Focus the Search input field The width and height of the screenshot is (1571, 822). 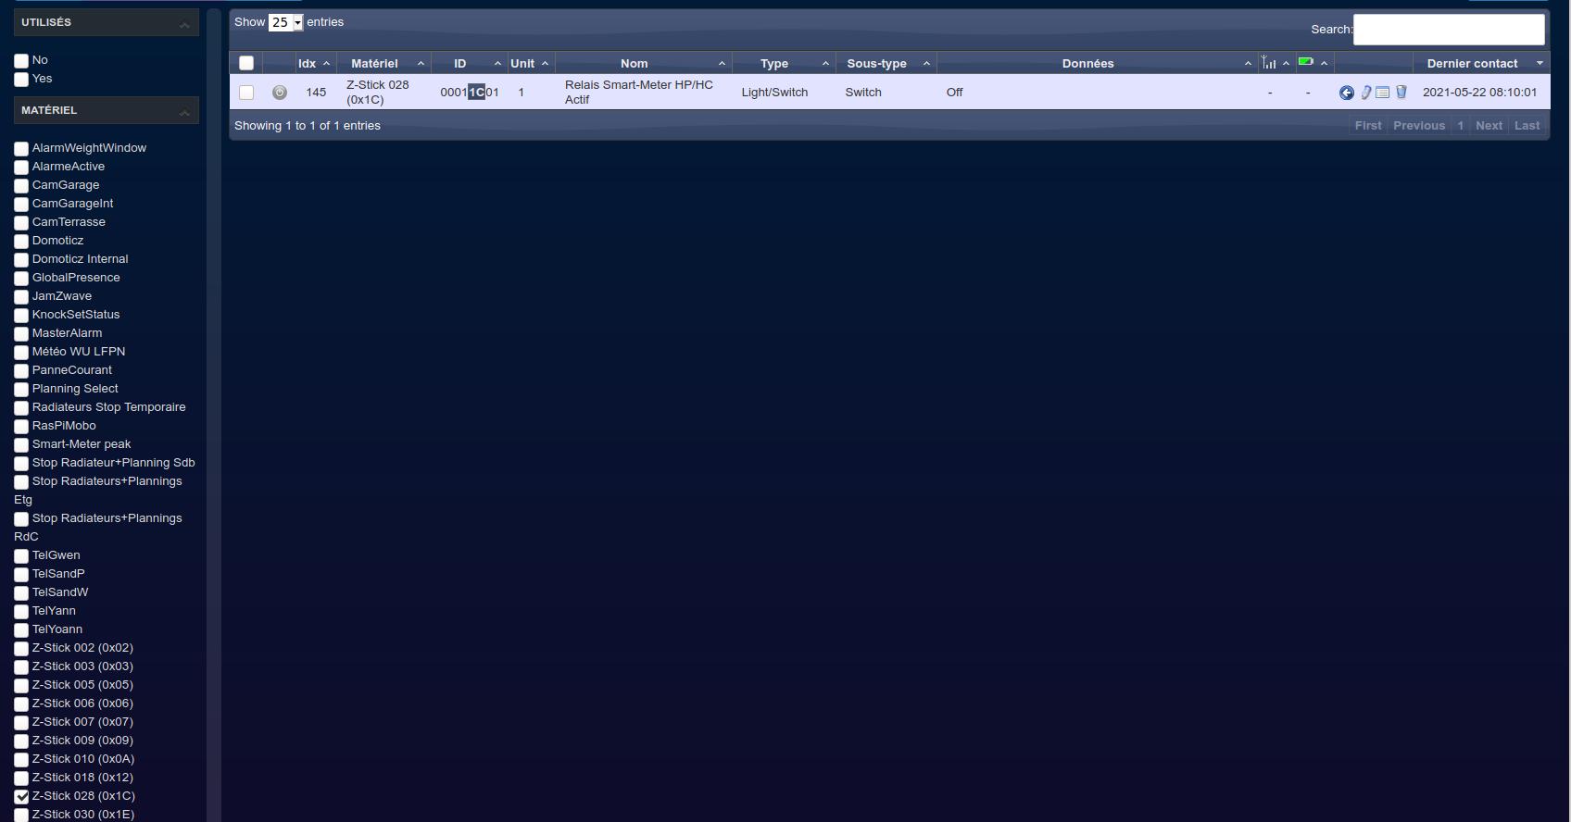tap(1449, 30)
